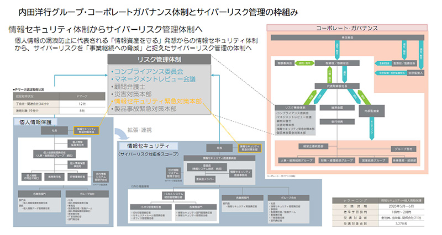Click the 連結対象 19社中 row label
The width and height of the screenshot is (442, 235).
click(x=27, y=111)
